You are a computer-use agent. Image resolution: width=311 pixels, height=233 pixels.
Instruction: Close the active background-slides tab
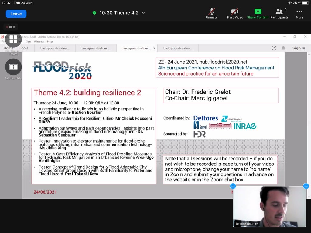(x=154, y=48)
